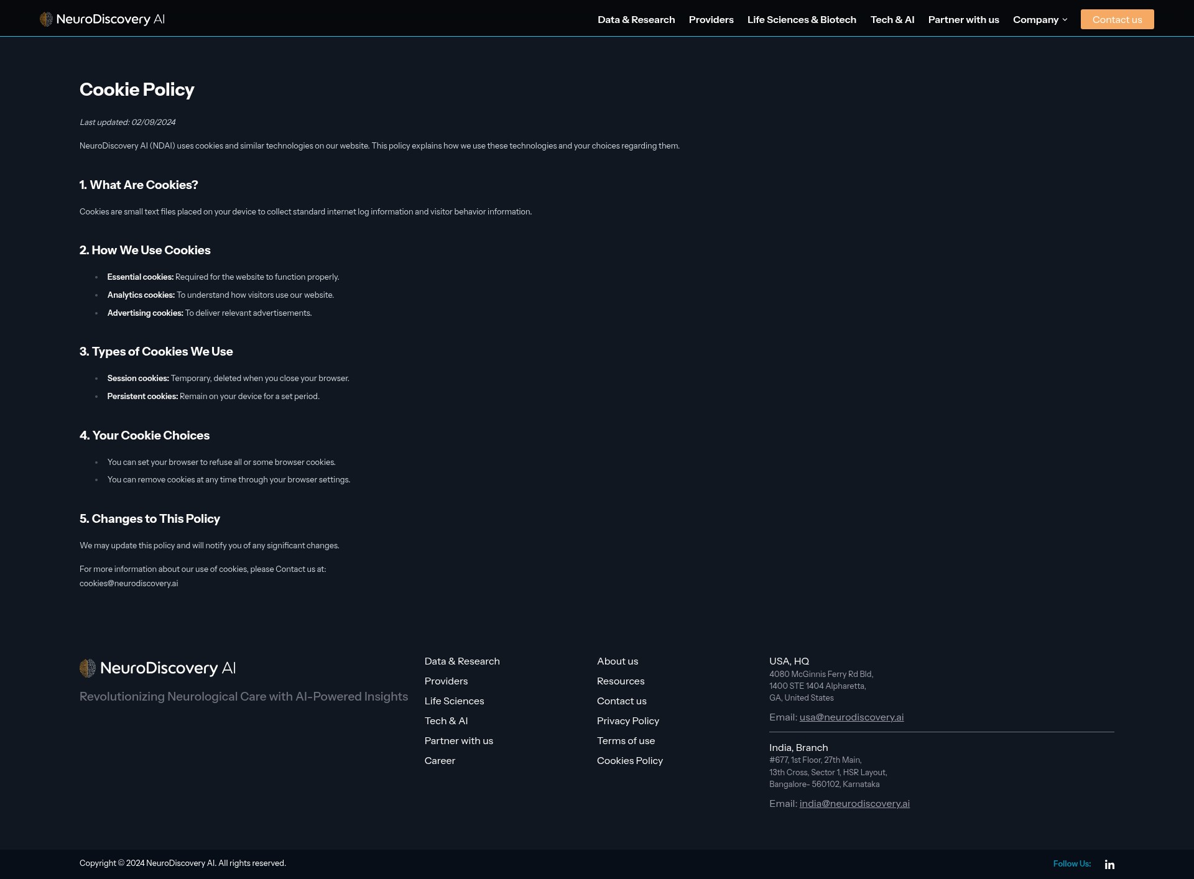Expand the Company dropdown menu
1194x879 pixels.
[1040, 20]
